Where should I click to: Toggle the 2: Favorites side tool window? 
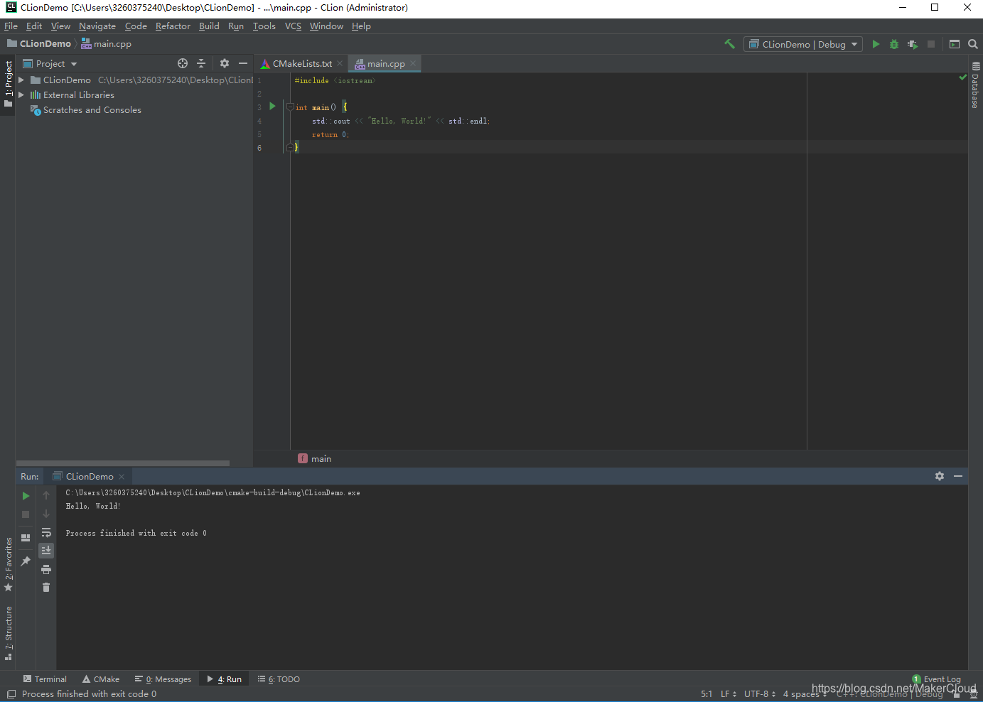[x=8, y=565]
